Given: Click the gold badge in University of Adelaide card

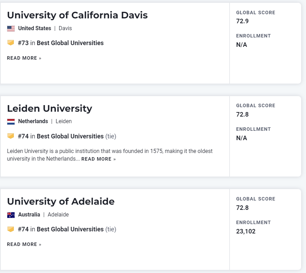Looking at the screenshot, I should (11, 229).
